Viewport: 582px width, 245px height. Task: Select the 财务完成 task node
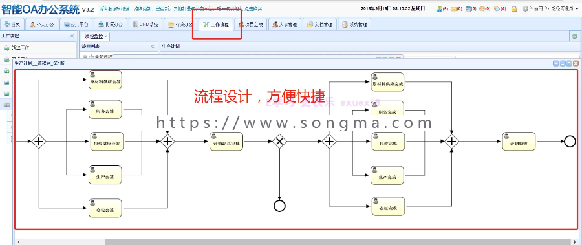coord(388,108)
